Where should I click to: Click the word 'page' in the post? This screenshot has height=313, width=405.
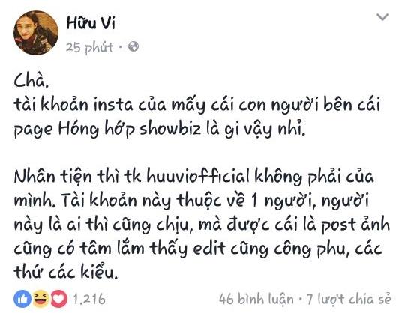click(x=33, y=130)
